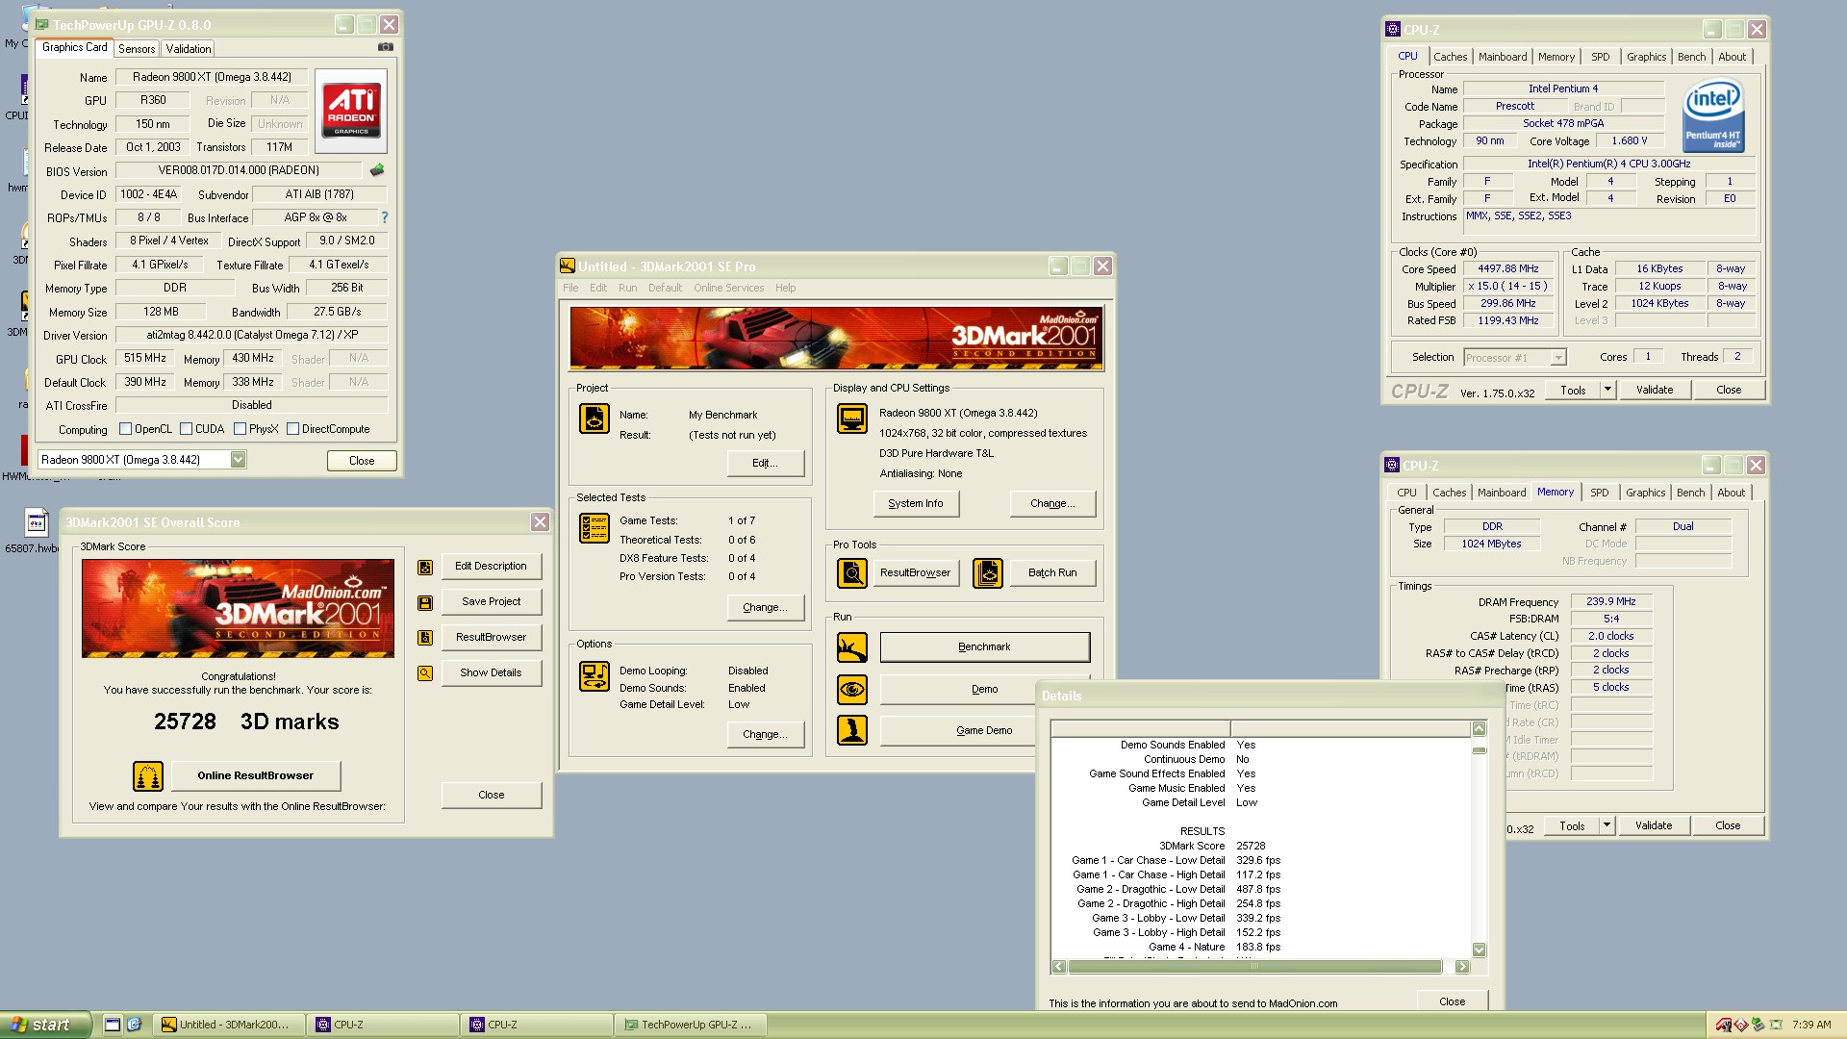Click the Windows start button
This screenshot has height=1039, width=1847.
pos(45,1025)
